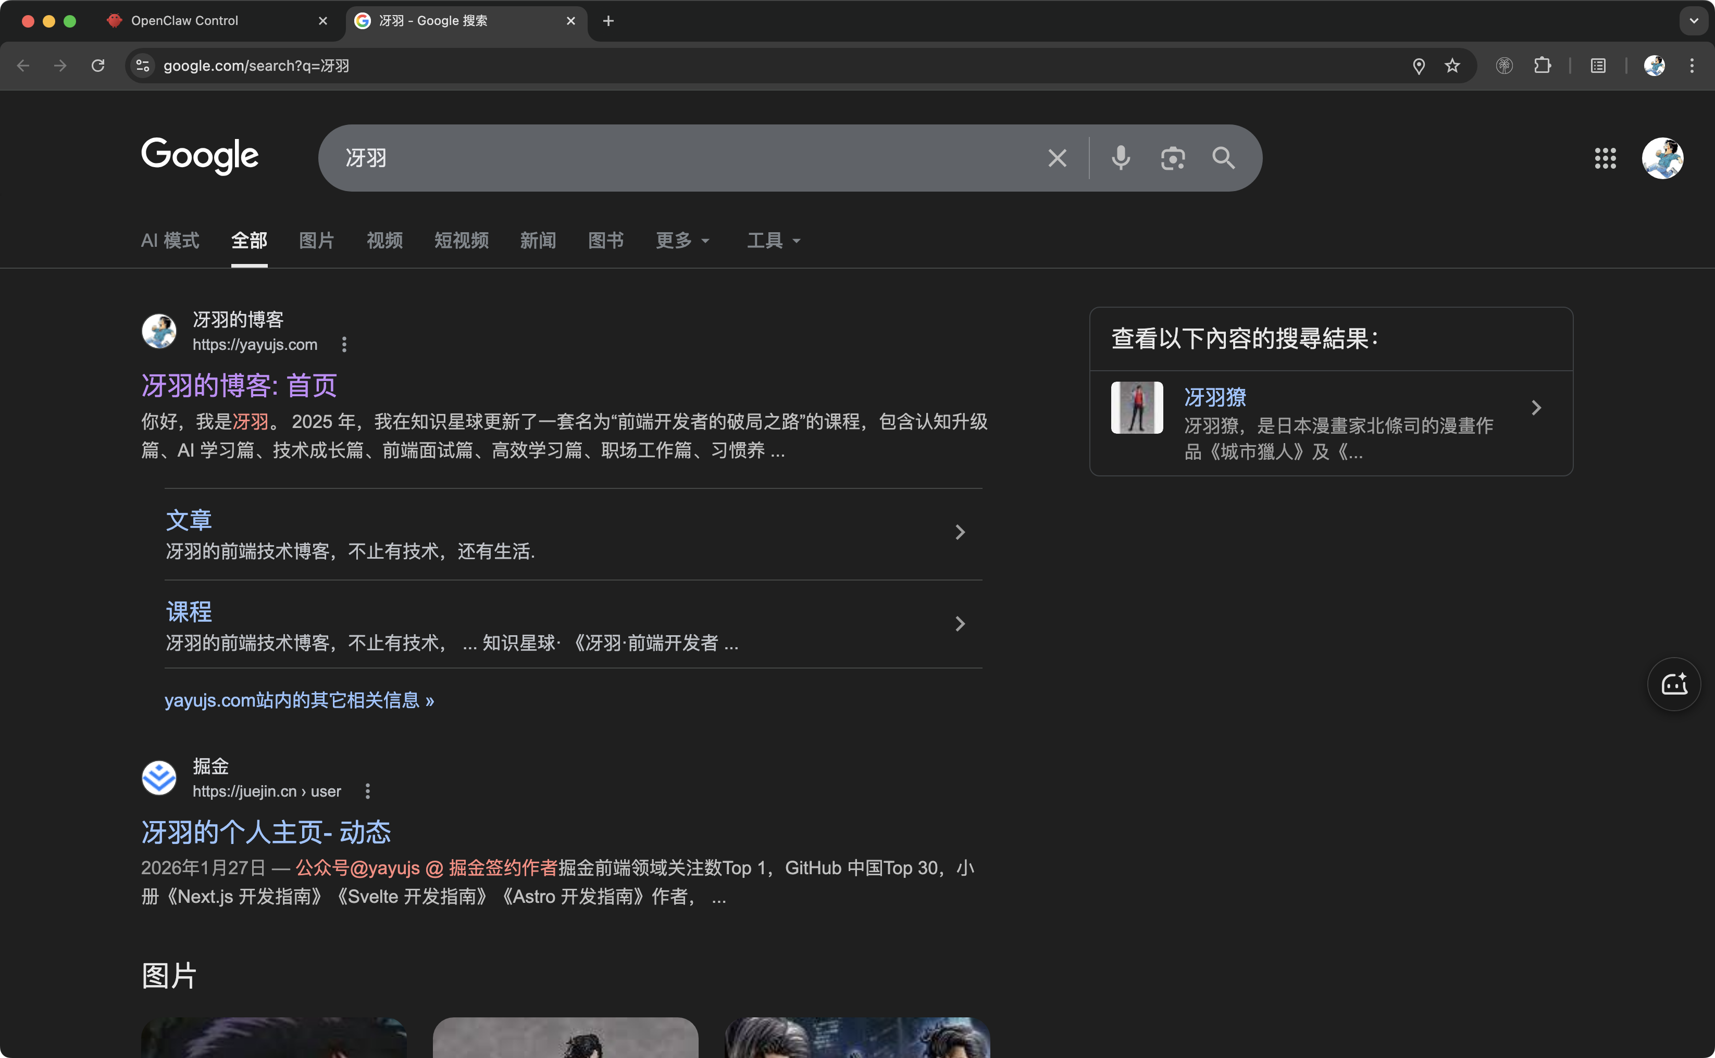Click the 冴羽獠 character thumbnail

click(x=1137, y=407)
